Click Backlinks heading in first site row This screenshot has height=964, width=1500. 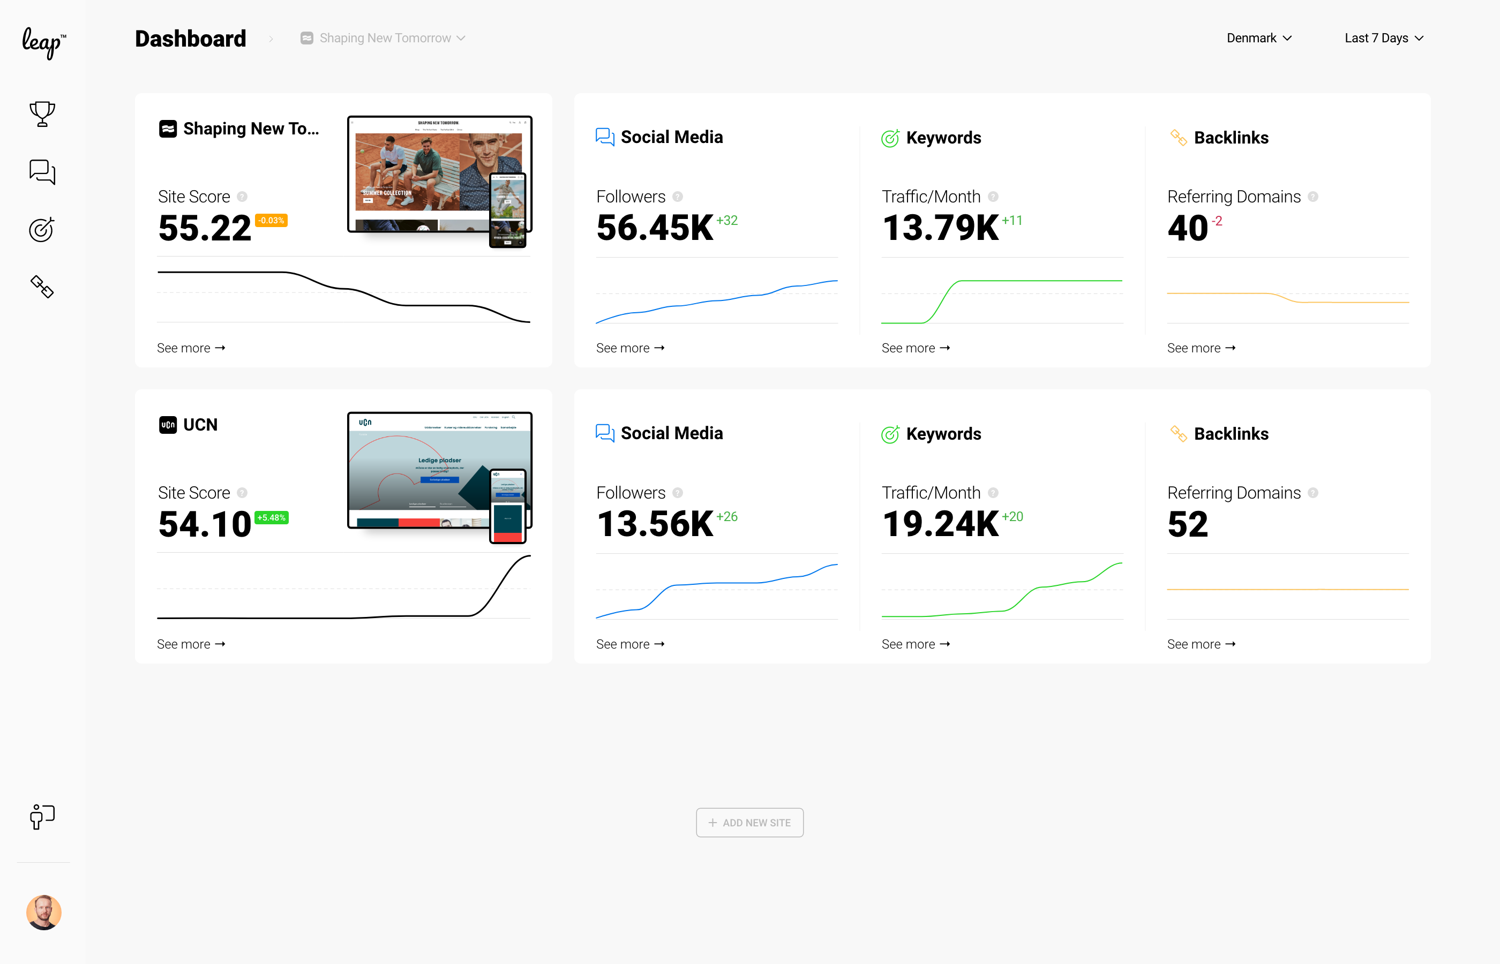(1231, 138)
